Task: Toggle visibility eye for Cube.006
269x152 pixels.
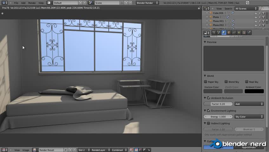Action: coord(256,13)
